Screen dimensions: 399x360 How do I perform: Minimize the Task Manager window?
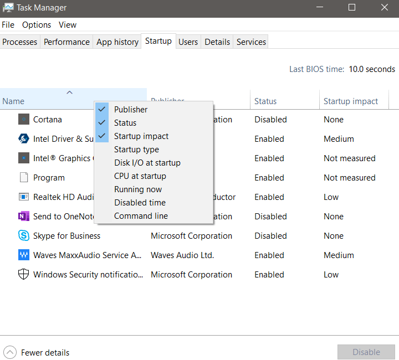click(320, 7)
